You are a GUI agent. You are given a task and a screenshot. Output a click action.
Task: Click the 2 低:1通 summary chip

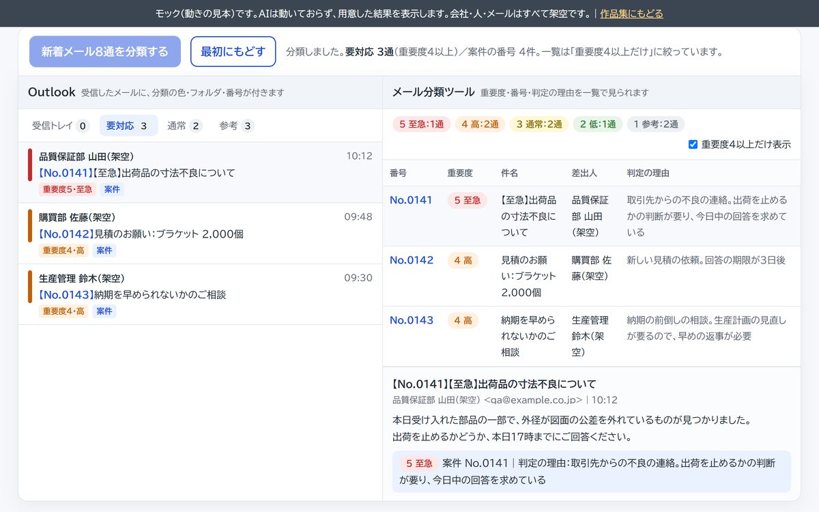click(x=597, y=124)
